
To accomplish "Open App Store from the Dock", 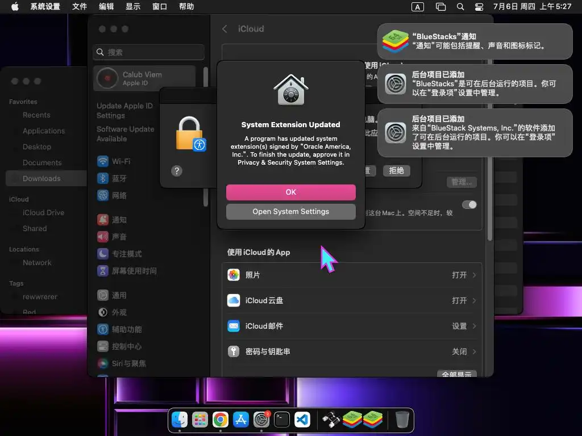I will coord(241,420).
